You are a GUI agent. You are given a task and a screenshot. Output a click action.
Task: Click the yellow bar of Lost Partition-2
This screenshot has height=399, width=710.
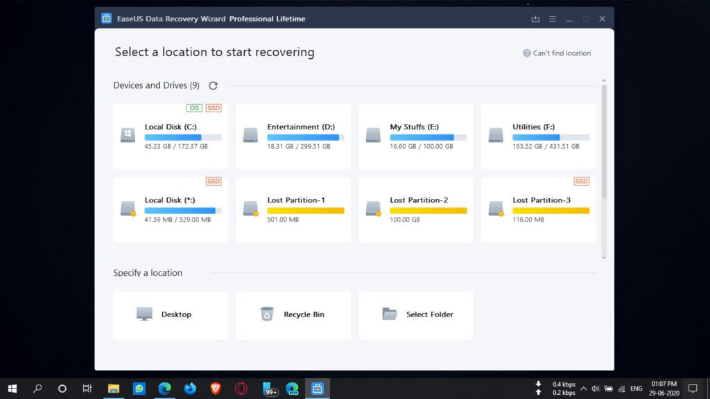(428, 211)
